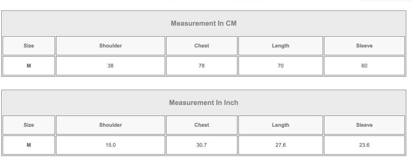Select sleeve value 23.6 cell

pyautogui.click(x=364, y=145)
